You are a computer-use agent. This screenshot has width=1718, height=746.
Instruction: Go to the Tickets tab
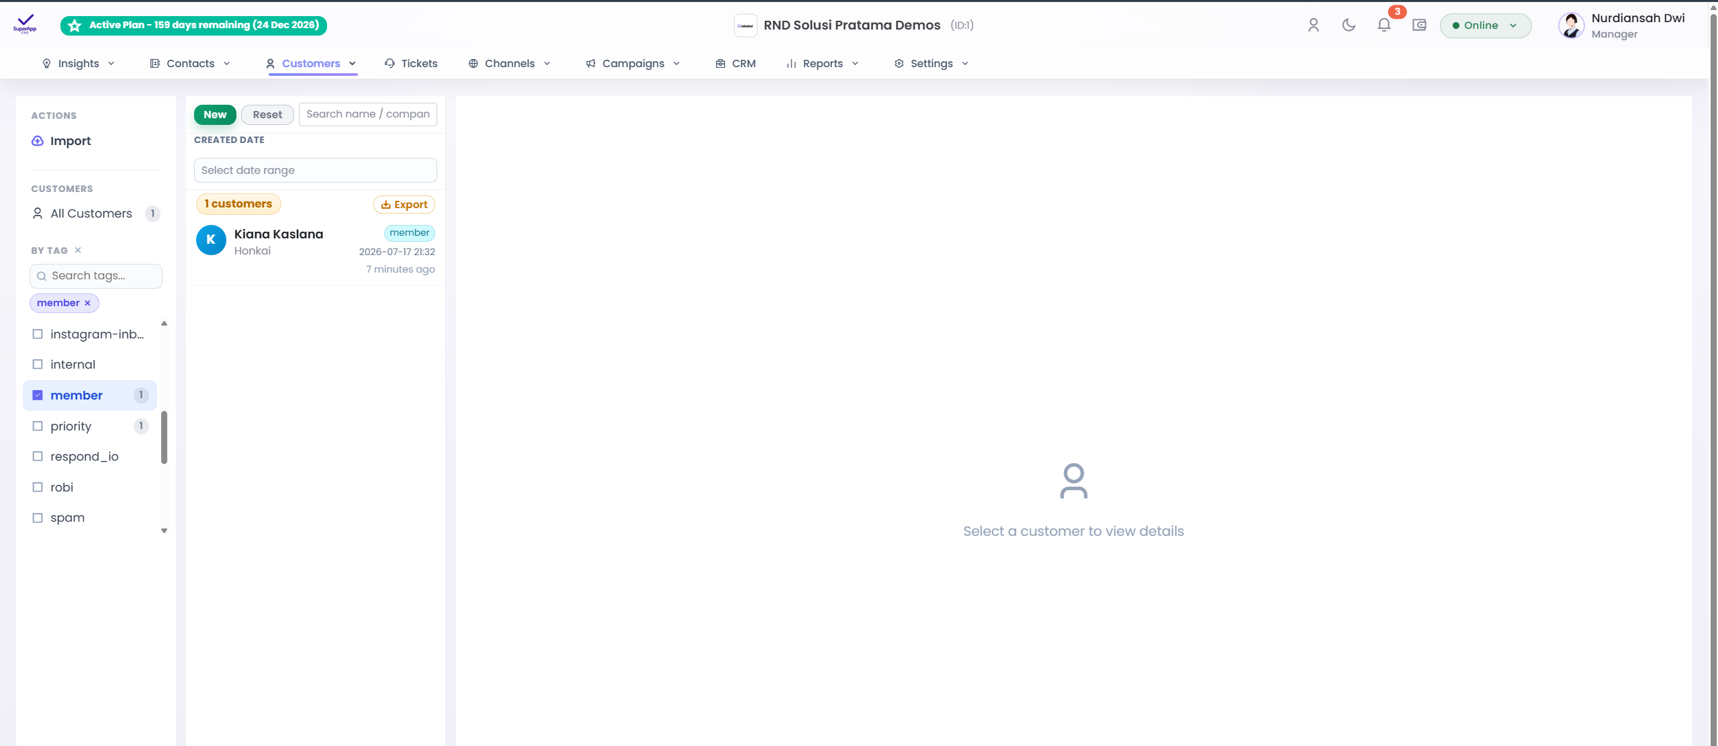[411, 64]
